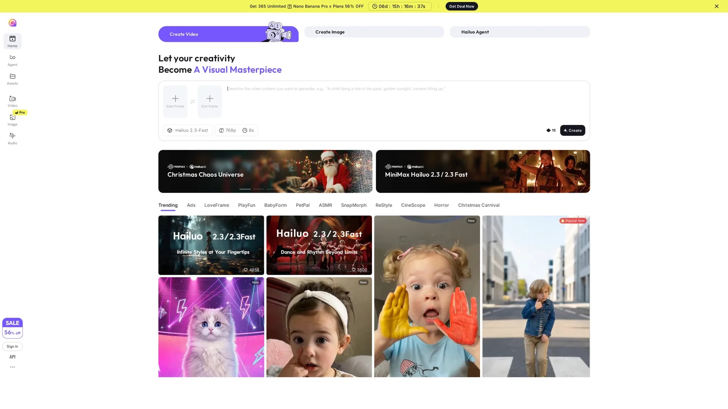Open the Christmas Chaos Universe banner
Image resolution: width=728 pixels, height=409 pixels.
265,171
